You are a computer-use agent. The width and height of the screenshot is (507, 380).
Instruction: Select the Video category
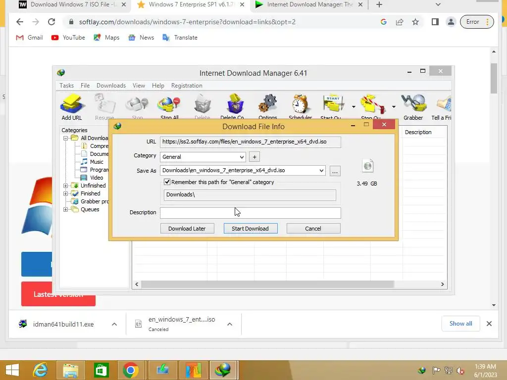[97, 178]
